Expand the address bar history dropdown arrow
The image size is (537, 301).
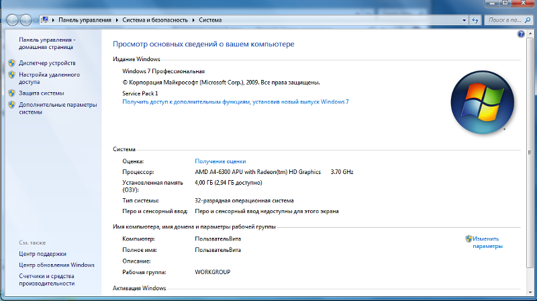pos(463,20)
